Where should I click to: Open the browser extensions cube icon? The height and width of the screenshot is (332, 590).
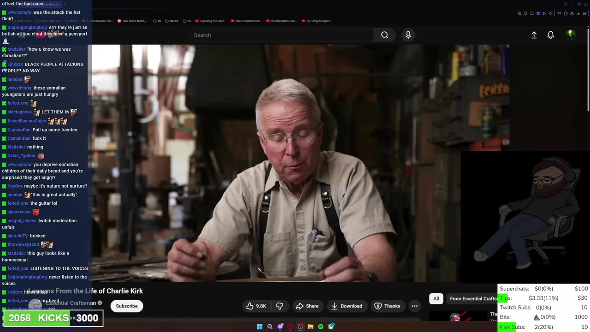[566, 13]
